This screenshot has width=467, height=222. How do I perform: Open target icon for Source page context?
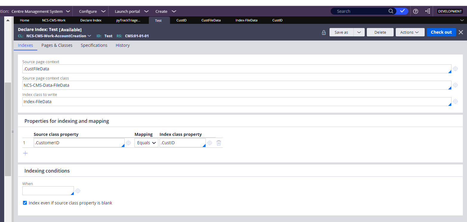point(455,69)
